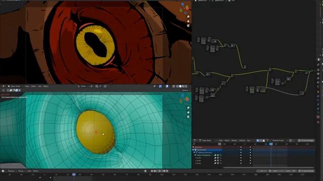The image size is (323, 181).
Task: Toggle lock icon on Y Scale channel
Action: (221, 161)
